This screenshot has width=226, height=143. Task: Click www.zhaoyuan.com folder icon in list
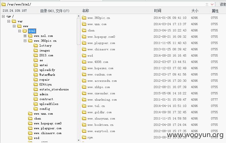84,118
